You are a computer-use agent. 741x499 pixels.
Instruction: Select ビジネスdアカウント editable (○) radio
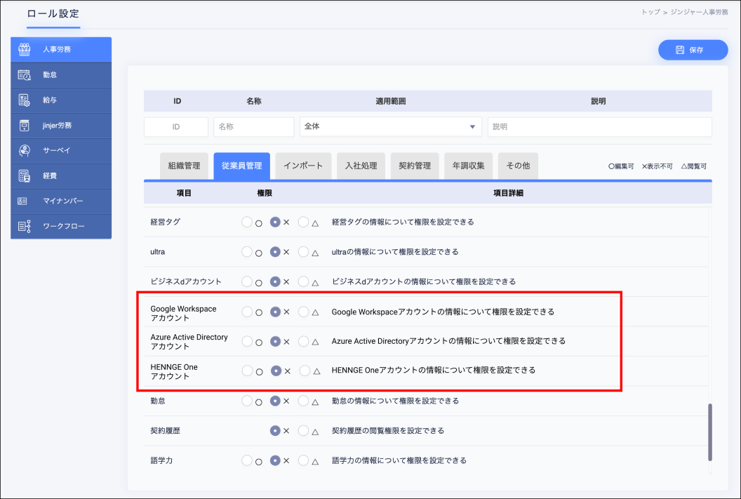247,281
